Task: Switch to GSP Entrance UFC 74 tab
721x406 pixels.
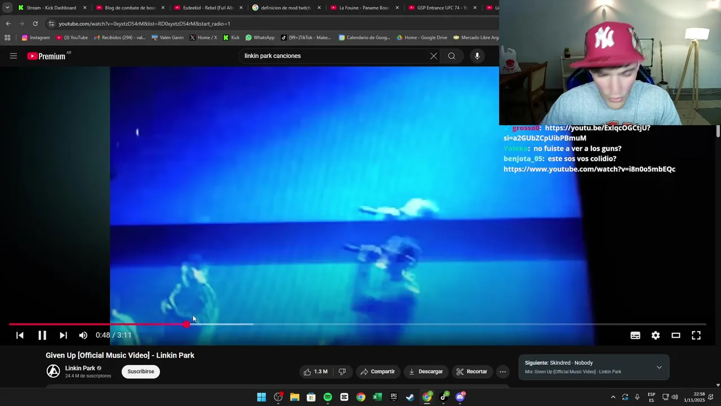Action: [442, 8]
